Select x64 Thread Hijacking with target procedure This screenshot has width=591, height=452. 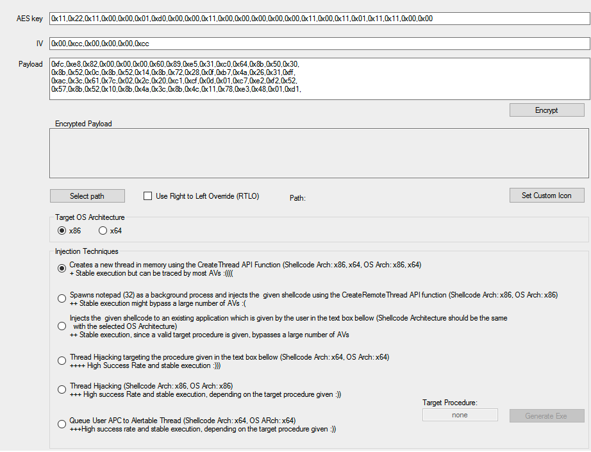(62, 361)
